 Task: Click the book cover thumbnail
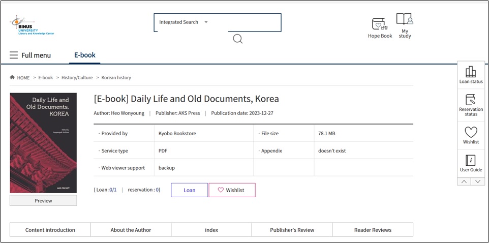tap(43, 143)
